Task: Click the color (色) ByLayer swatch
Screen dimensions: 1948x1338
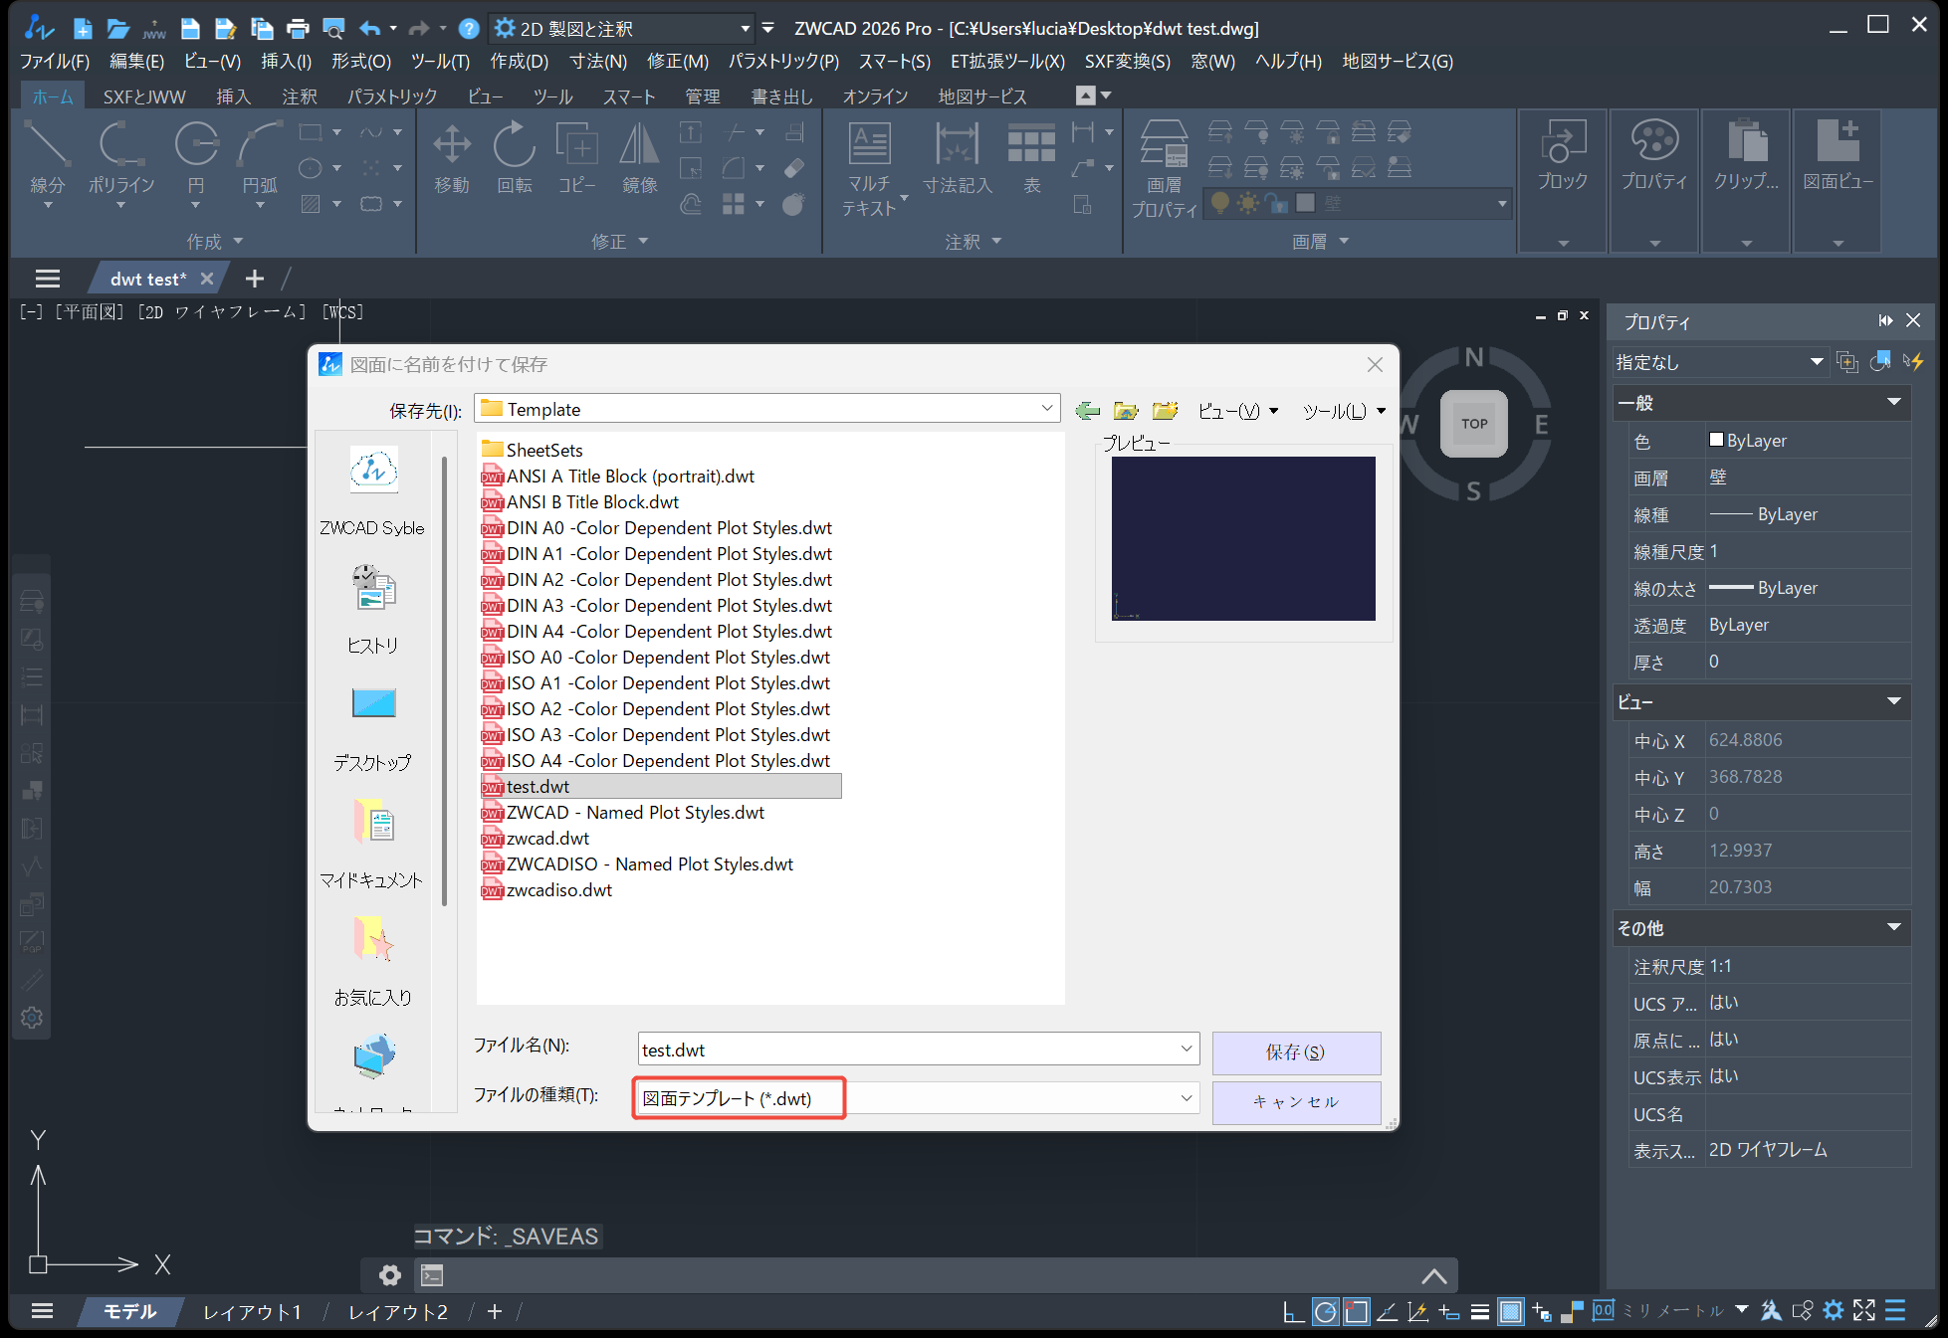Action: tap(1716, 440)
